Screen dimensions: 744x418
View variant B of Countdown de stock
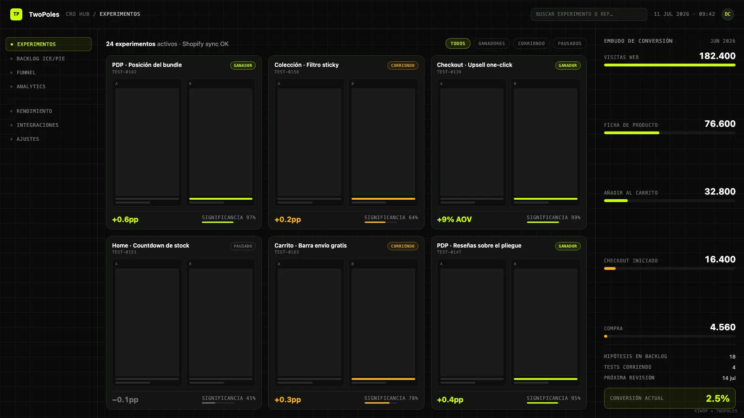tap(221, 323)
